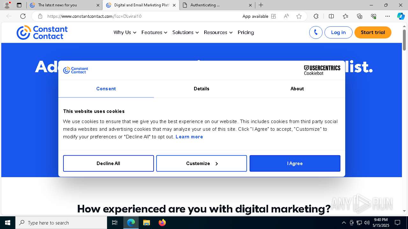The height and width of the screenshot is (229, 408).
Task: Switch to the Consent tab
Action: click(106, 89)
